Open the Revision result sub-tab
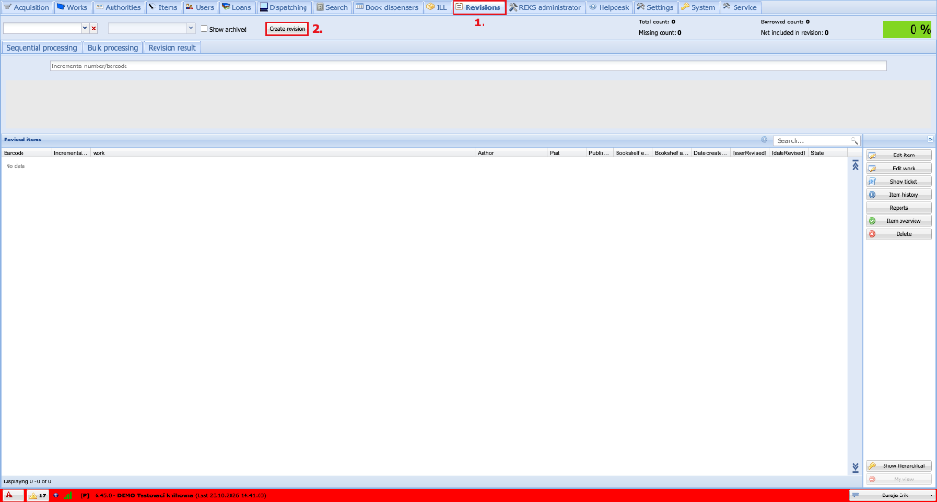Screen dimensions: 937x502 [172, 48]
